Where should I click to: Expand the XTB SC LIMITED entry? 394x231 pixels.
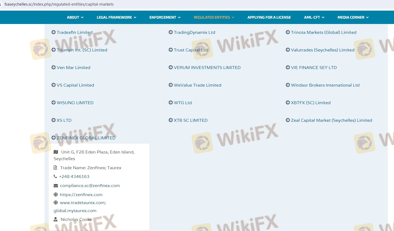tap(191, 120)
